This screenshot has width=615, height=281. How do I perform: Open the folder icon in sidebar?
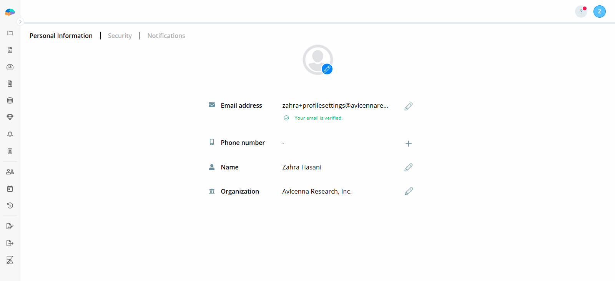point(10,33)
